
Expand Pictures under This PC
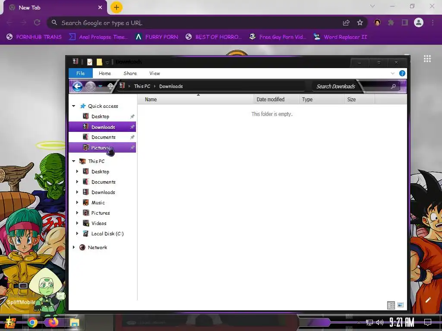coord(77,213)
